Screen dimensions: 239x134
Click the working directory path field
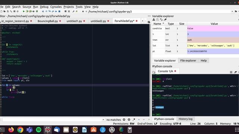click(x=159, y=12)
